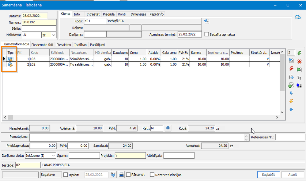Viewport: 306px width, 181px height.
Task: Open the Piesaistes tab
Action: pyautogui.click(x=64, y=45)
